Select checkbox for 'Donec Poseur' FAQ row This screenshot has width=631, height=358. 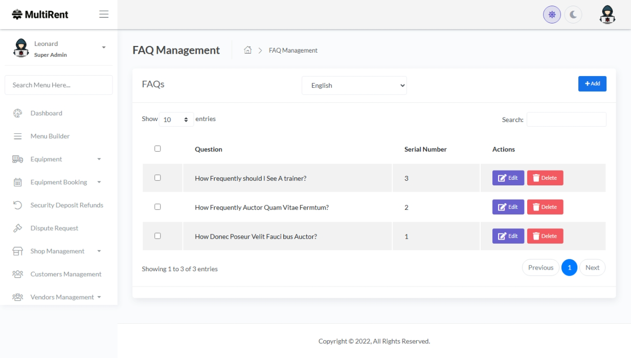(x=157, y=236)
